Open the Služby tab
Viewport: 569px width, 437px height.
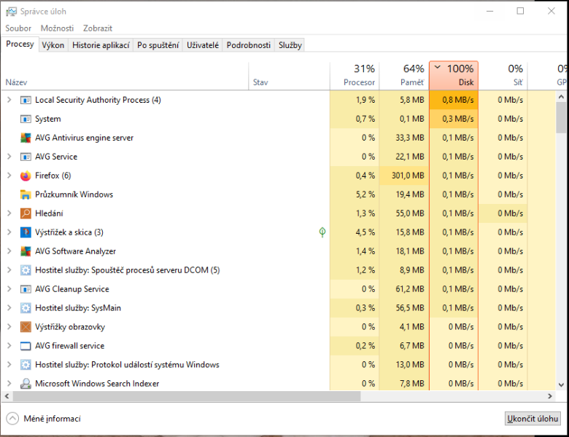coord(290,45)
